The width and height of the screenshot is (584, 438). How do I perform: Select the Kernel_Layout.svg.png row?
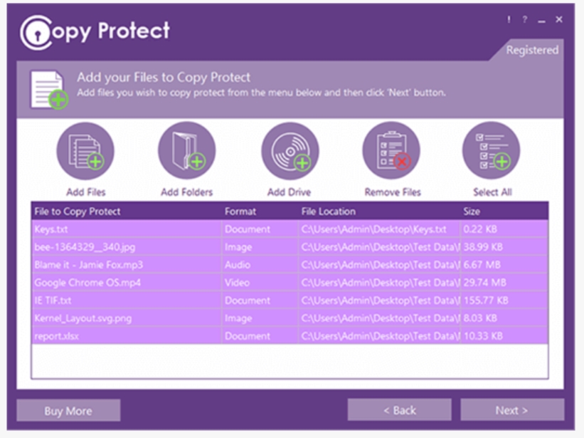(290, 318)
